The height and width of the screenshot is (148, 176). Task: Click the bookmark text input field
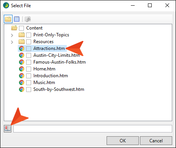coord(93,129)
